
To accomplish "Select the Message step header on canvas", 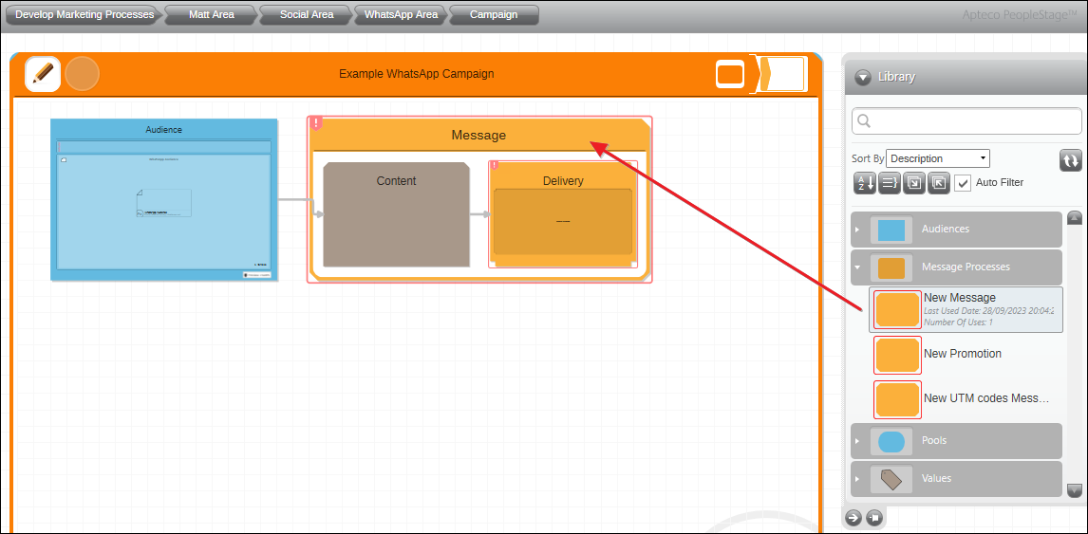I will pos(478,136).
